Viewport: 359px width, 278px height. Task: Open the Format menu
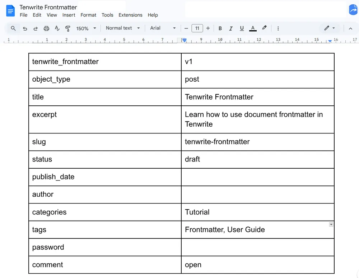88,15
